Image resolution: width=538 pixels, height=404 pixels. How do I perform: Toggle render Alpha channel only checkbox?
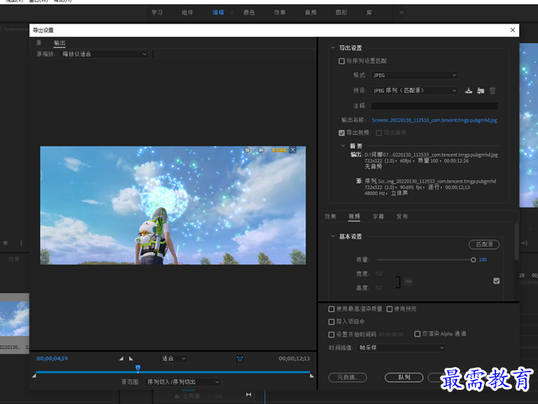click(x=417, y=334)
